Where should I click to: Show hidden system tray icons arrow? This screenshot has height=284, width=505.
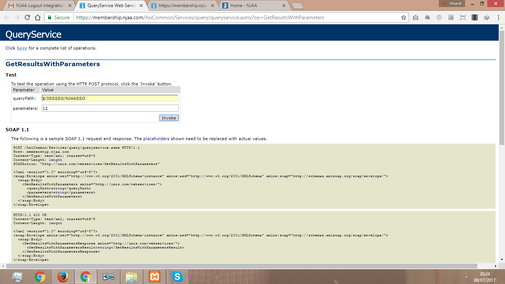466,277
